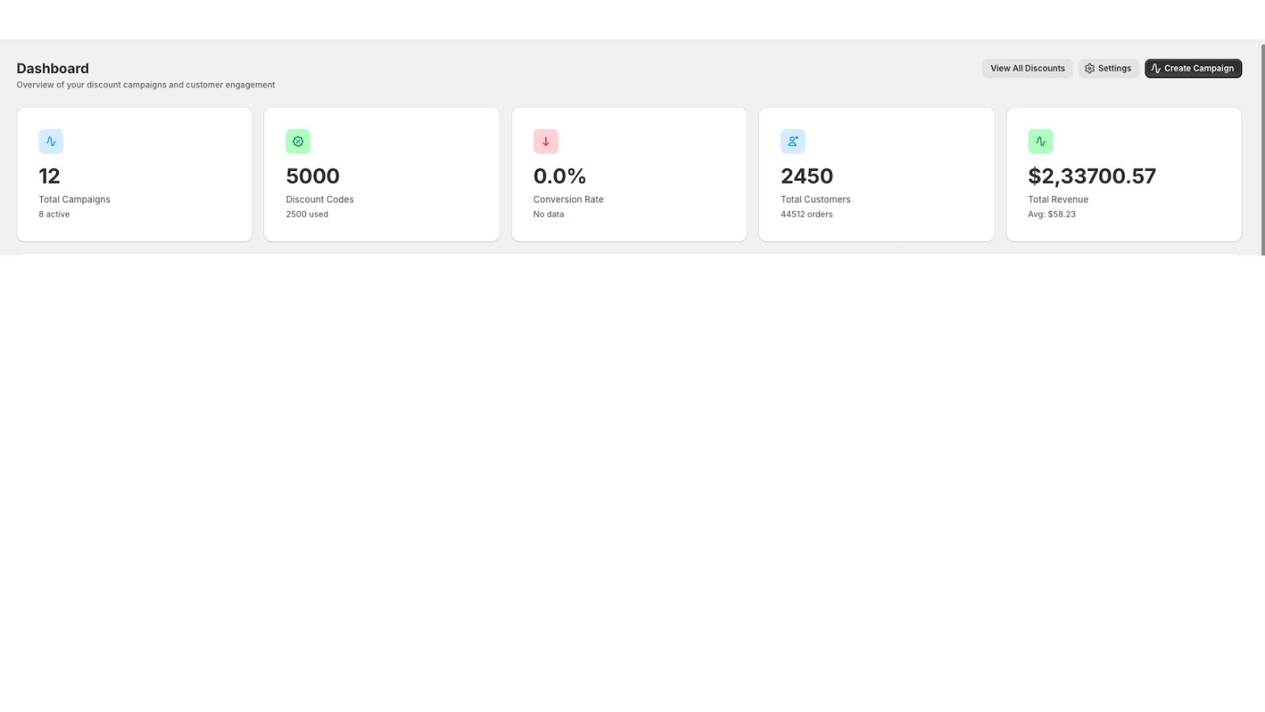The height and width of the screenshot is (712, 1265).
Task: Open the Settings button
Action: tap(1108, 69)
